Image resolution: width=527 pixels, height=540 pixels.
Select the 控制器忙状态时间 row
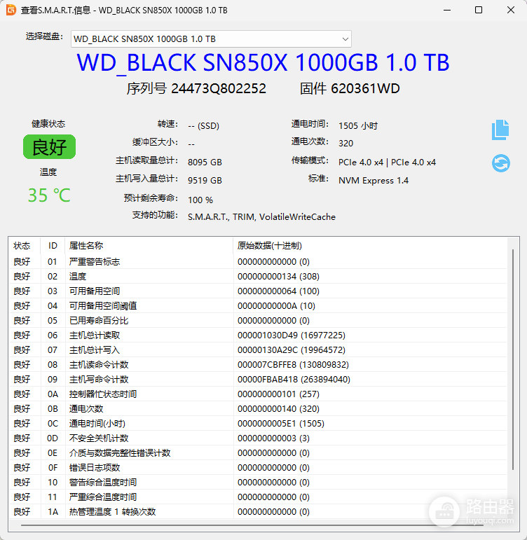point(257,394)
